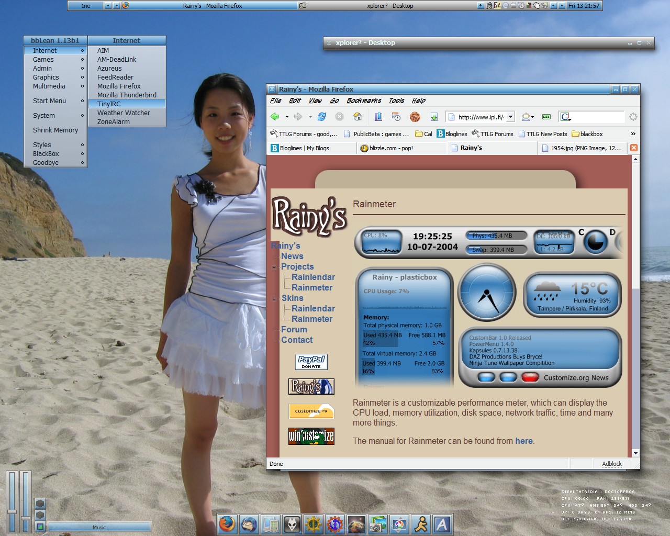This screenshot has height=536, width=670.
Task: Open the Google search engine dropdown
Action: click(565, 117)
